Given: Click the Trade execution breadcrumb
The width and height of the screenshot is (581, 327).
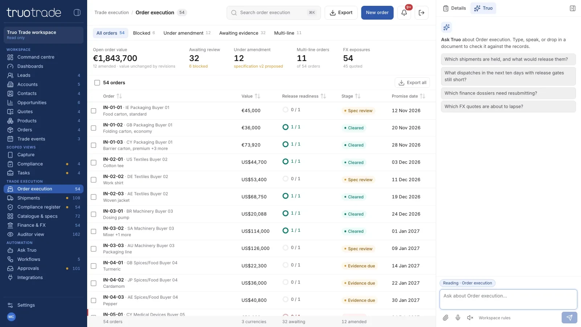Looking at the screenshot, I should tap(111, 13).
